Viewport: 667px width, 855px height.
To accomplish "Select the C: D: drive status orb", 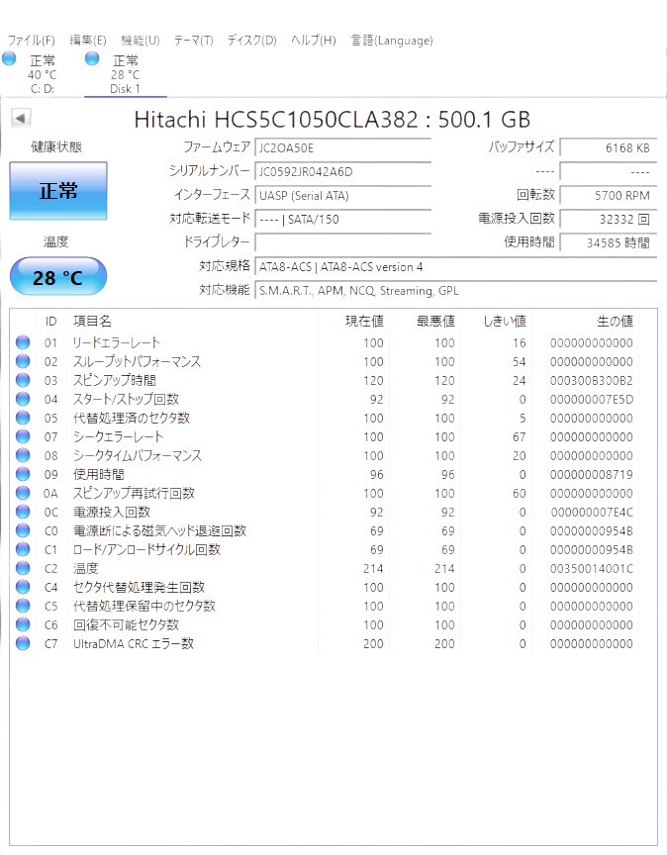I will 9,58.
